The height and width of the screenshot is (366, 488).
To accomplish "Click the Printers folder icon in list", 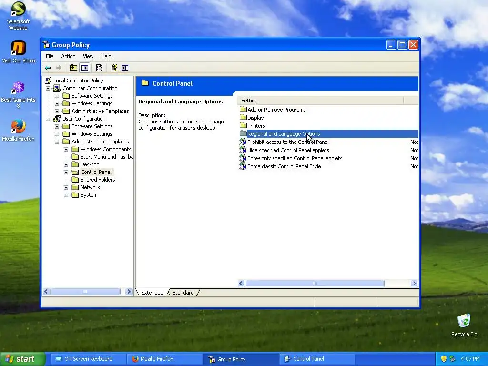I will 243,125.
